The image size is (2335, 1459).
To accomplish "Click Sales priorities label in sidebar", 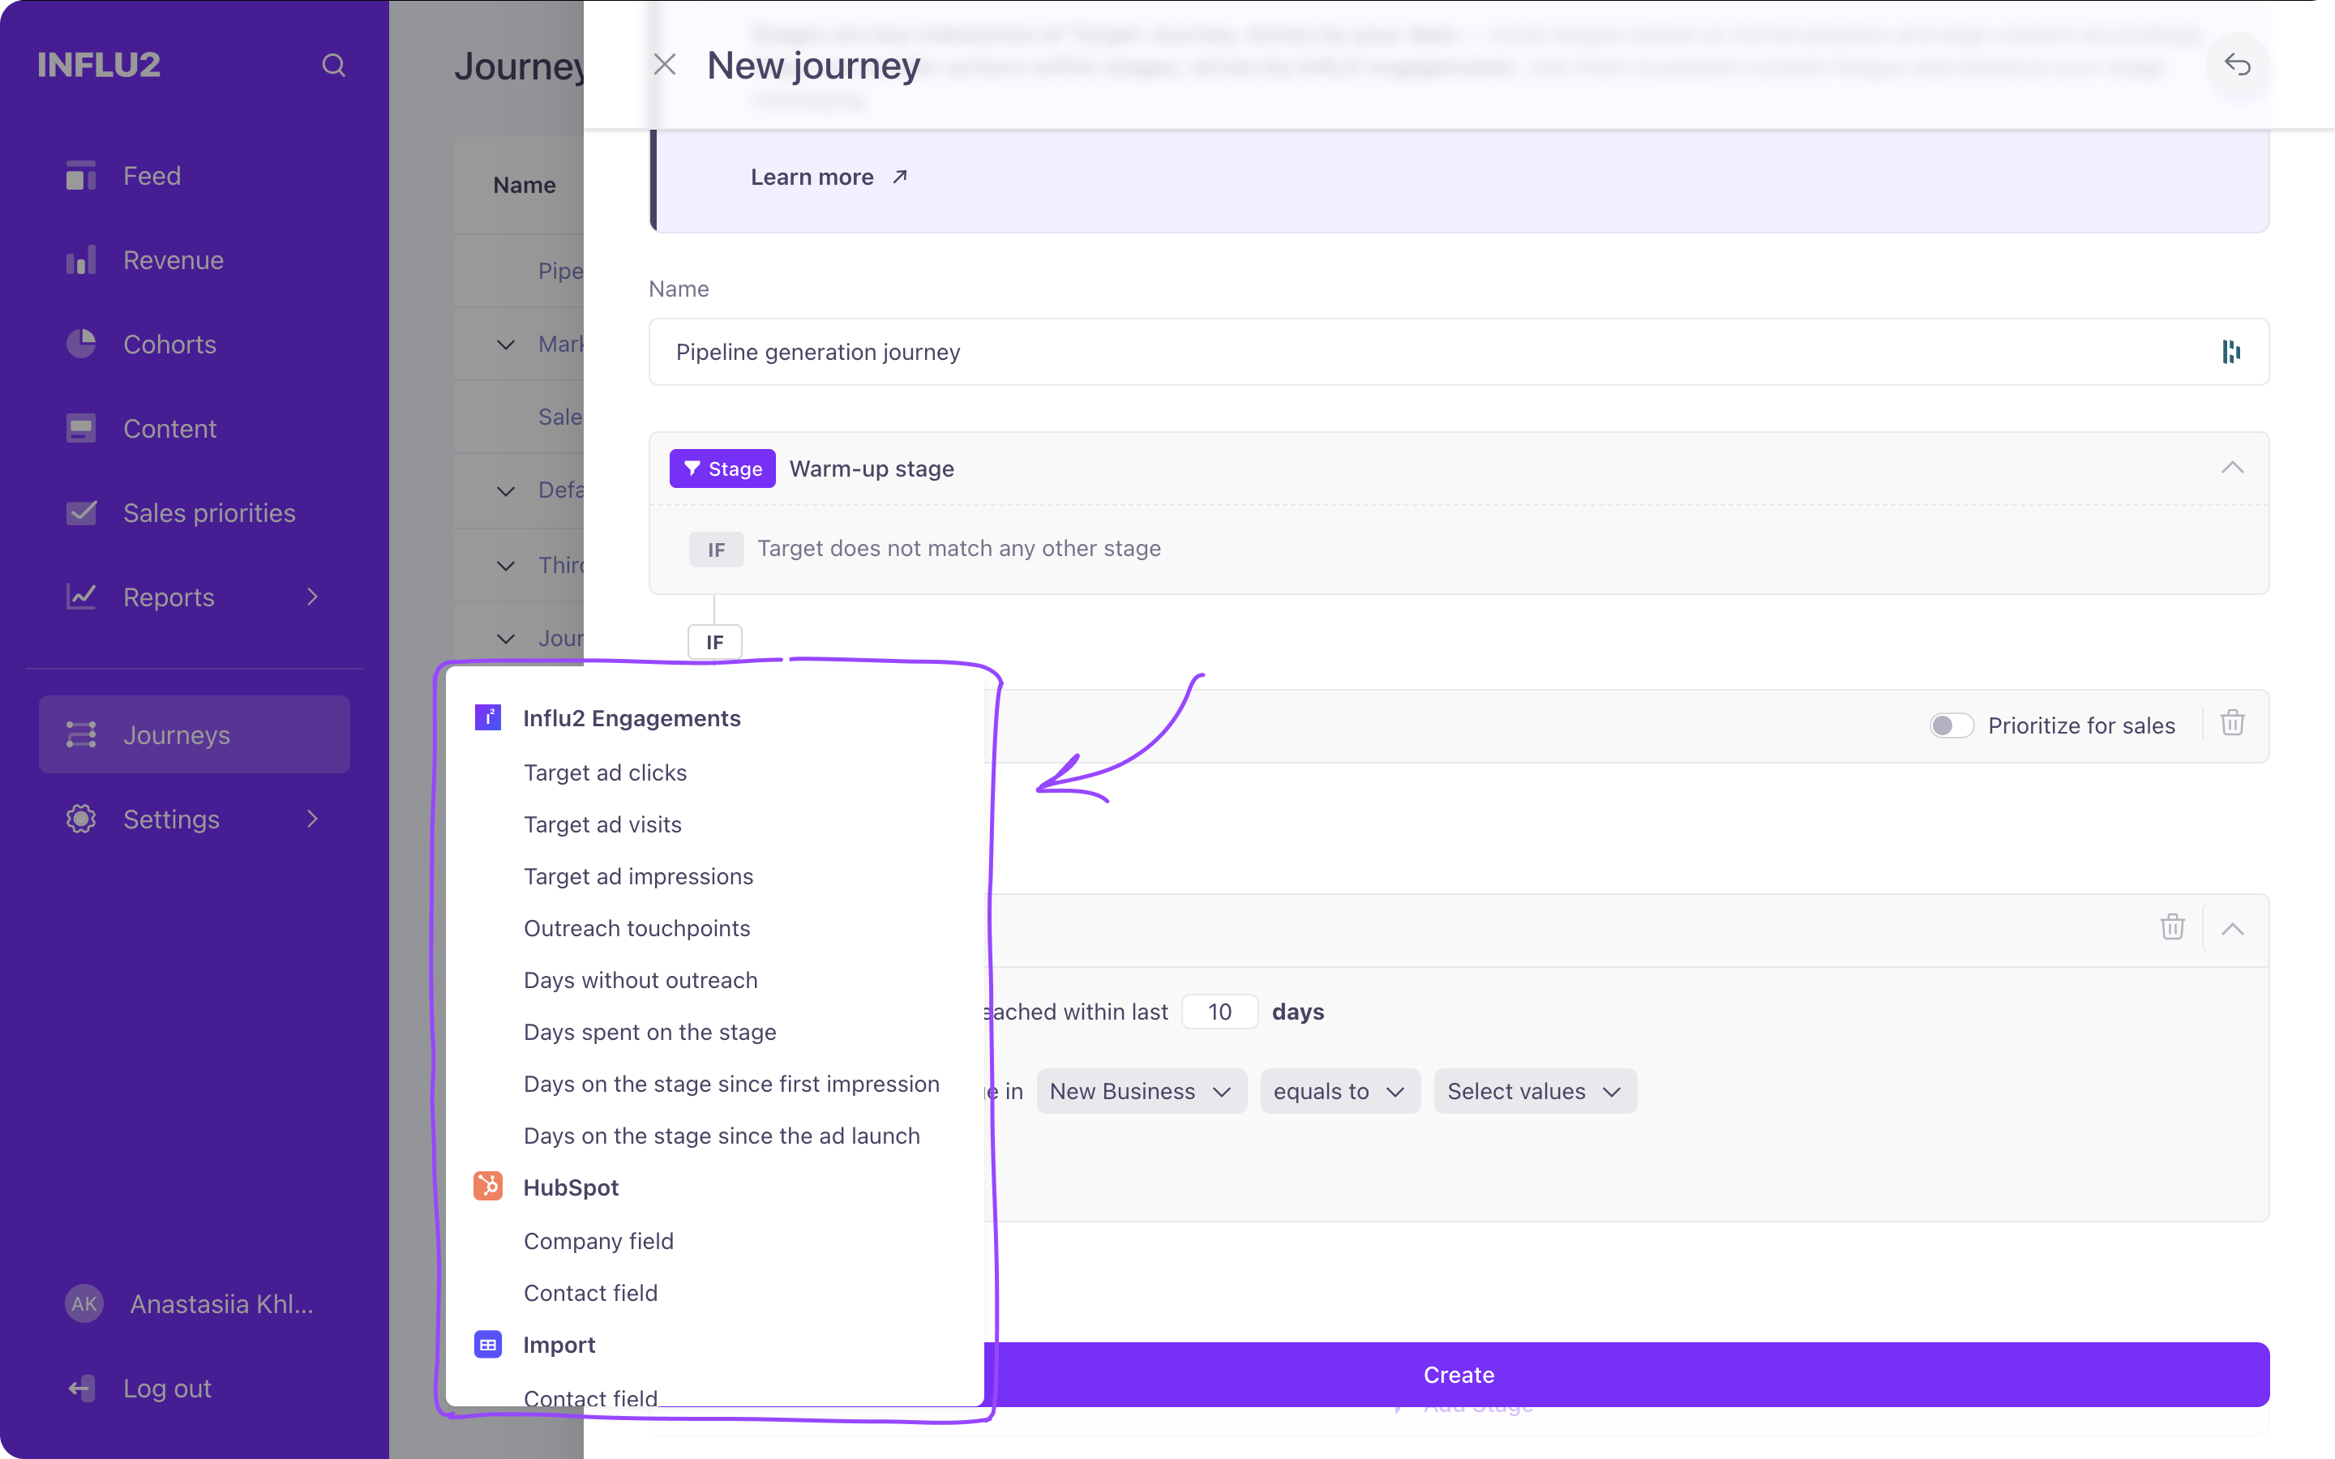I will tap(209, 512).
